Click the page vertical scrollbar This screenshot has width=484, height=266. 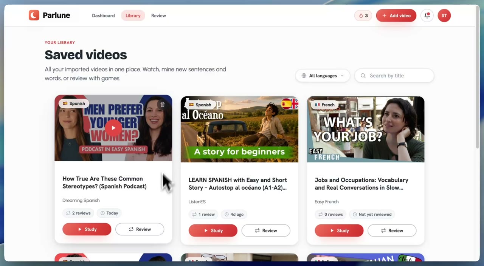[x=477, y=77]
